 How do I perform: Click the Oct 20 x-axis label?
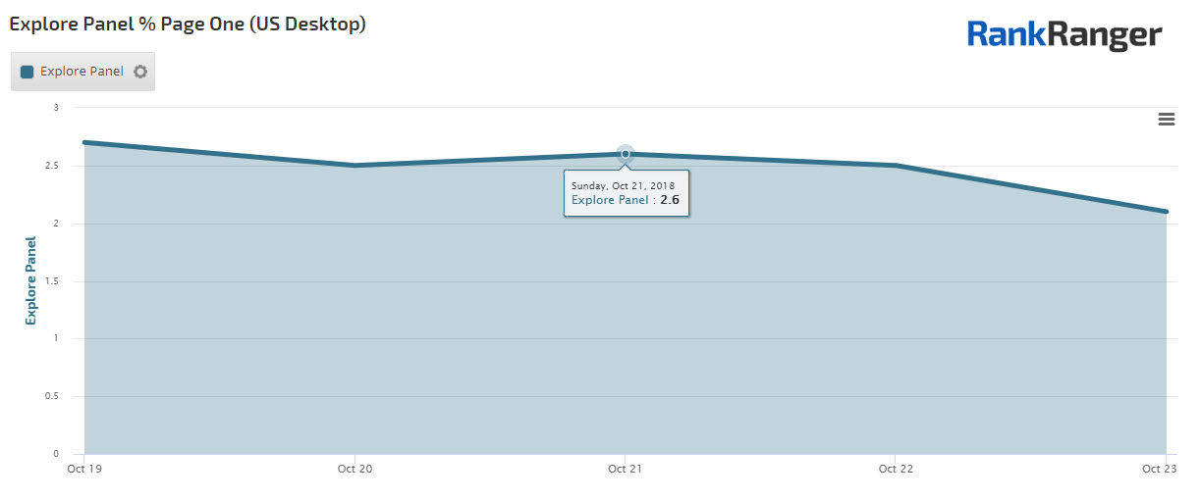[354, 469]
